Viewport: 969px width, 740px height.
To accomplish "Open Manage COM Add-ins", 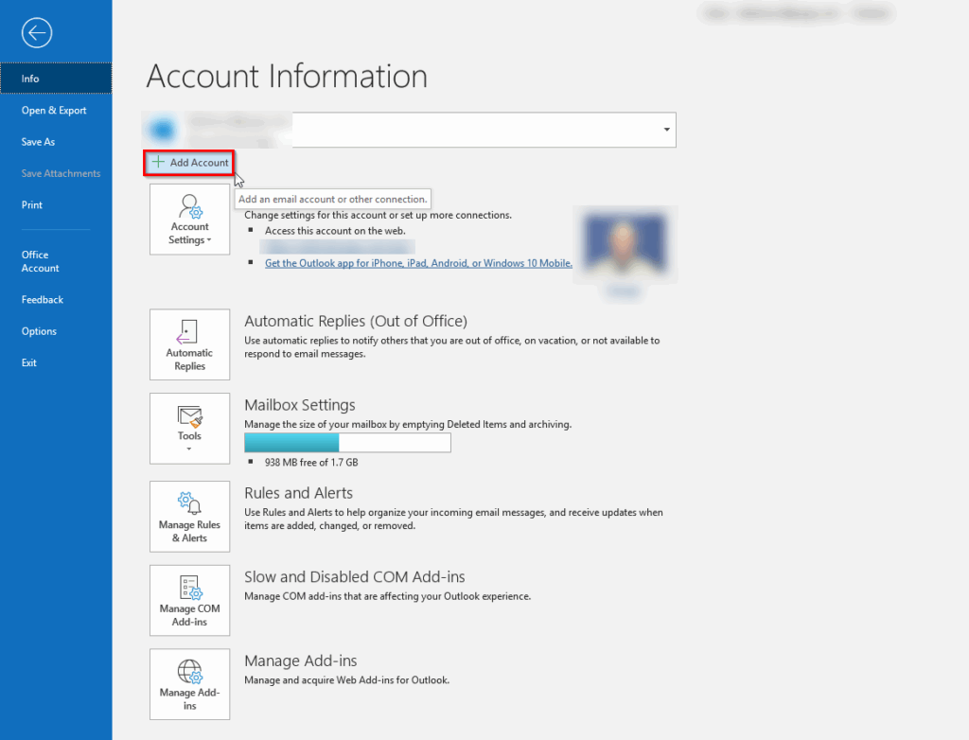I will point(189,600).
